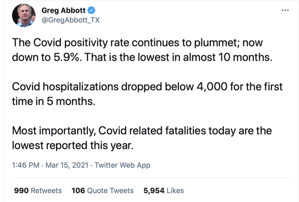Show the 5,954 Likes list
Screen dimensions: 299x202
click(164, 190)
